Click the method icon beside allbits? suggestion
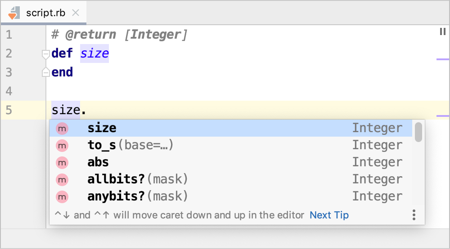 pos(62,179)
